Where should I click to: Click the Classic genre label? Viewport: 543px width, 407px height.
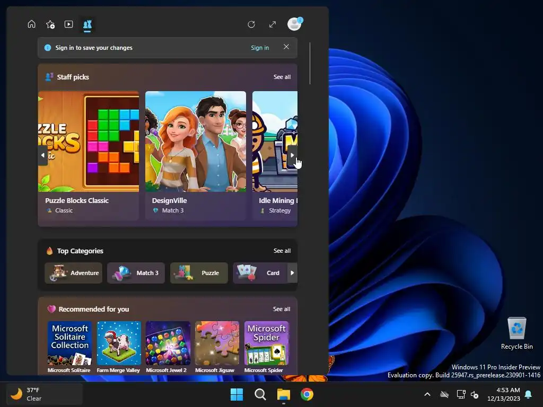tap(64, 210)
